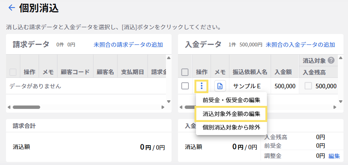Check the 入金残高 500,000 checkbox
The width and height of the screenshot is (348, 165).
pos(308,86)
